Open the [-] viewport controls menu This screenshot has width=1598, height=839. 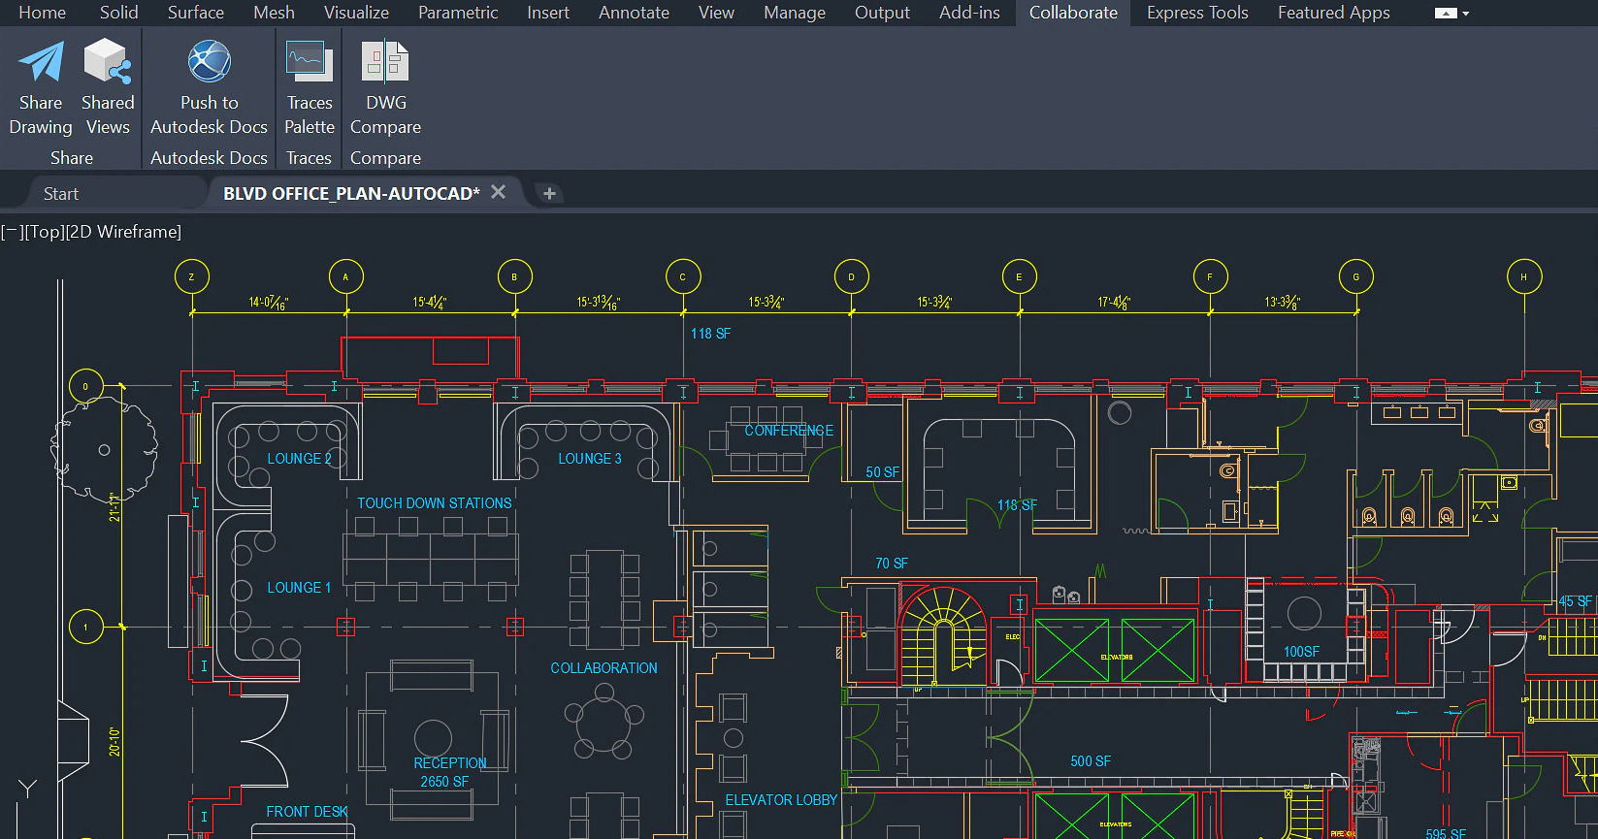(x=11, y=232)
